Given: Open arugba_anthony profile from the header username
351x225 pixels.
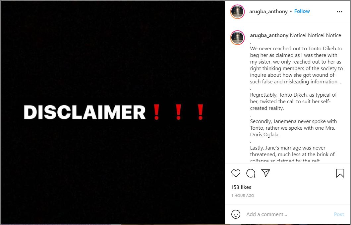Looking at the screenshot, I should (x=268, y=12).
